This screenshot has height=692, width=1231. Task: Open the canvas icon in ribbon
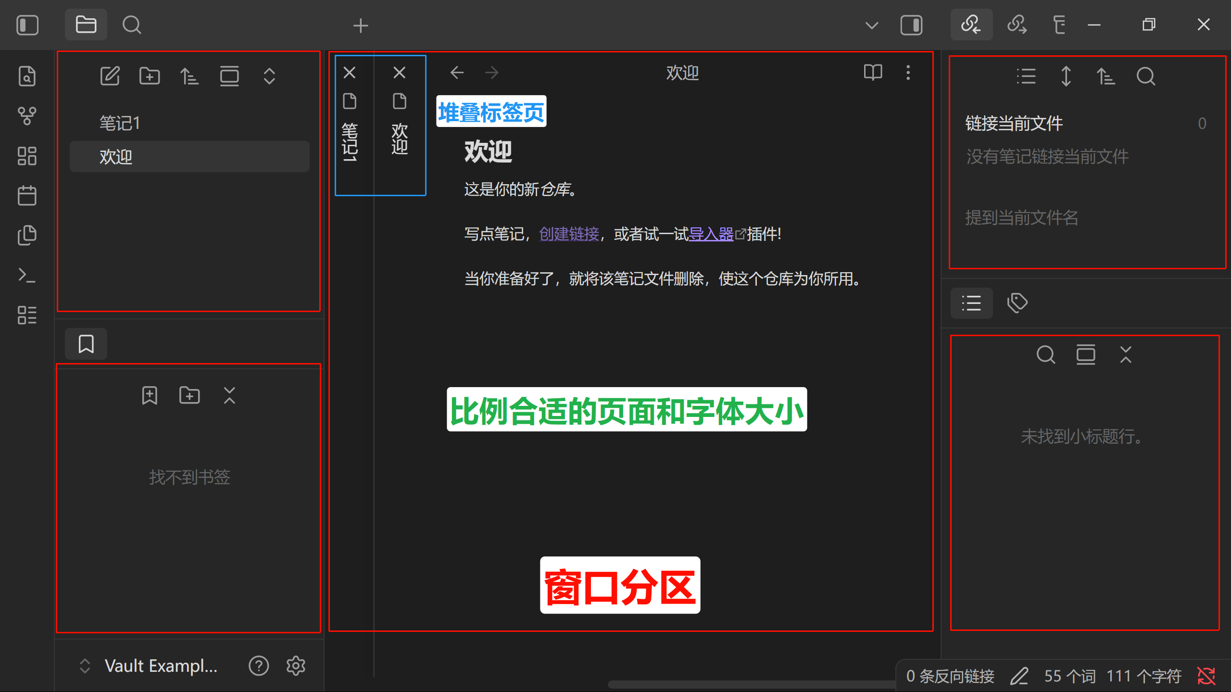27,156
